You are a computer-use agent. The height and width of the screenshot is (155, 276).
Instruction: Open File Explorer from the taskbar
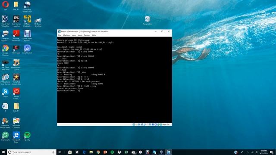pos(91,152)
